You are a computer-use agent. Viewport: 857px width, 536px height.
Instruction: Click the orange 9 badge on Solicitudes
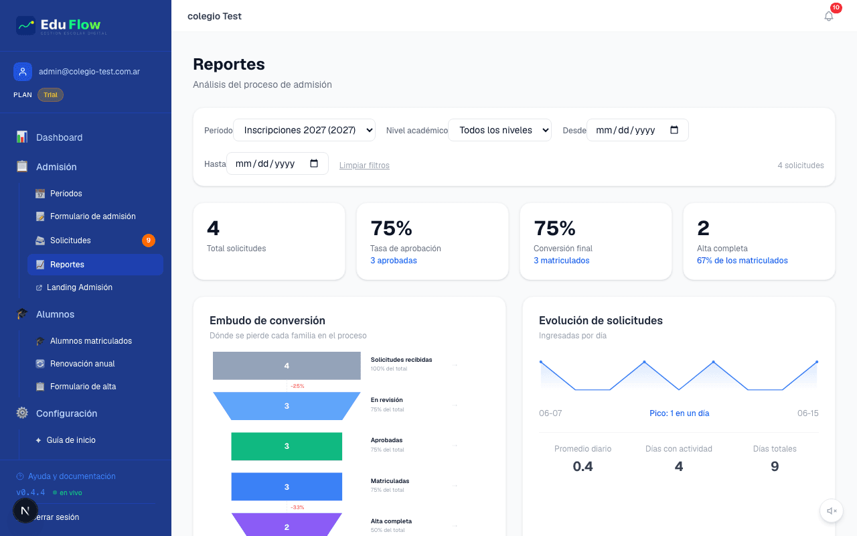click(149, 241)
